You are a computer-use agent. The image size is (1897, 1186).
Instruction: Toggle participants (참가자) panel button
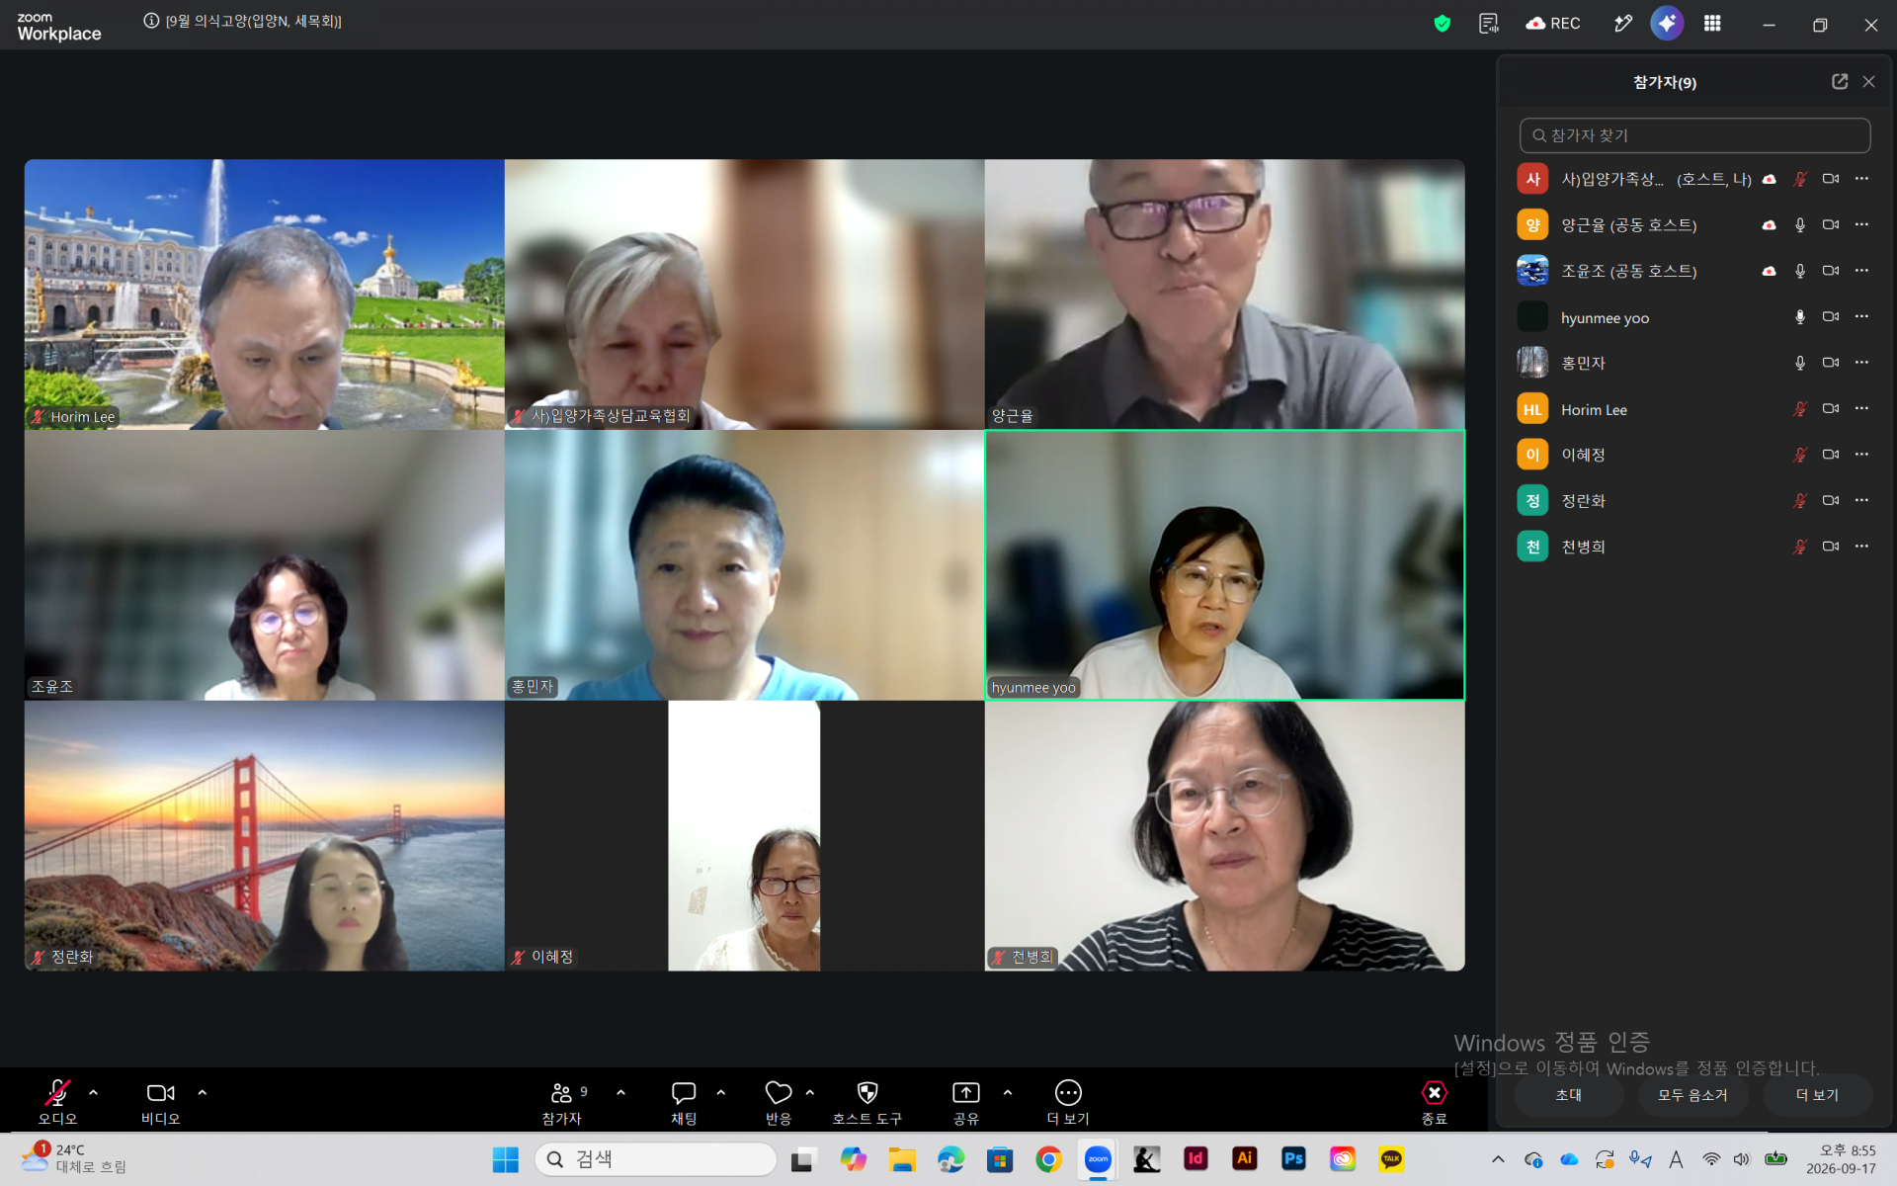coord(561,1102)
